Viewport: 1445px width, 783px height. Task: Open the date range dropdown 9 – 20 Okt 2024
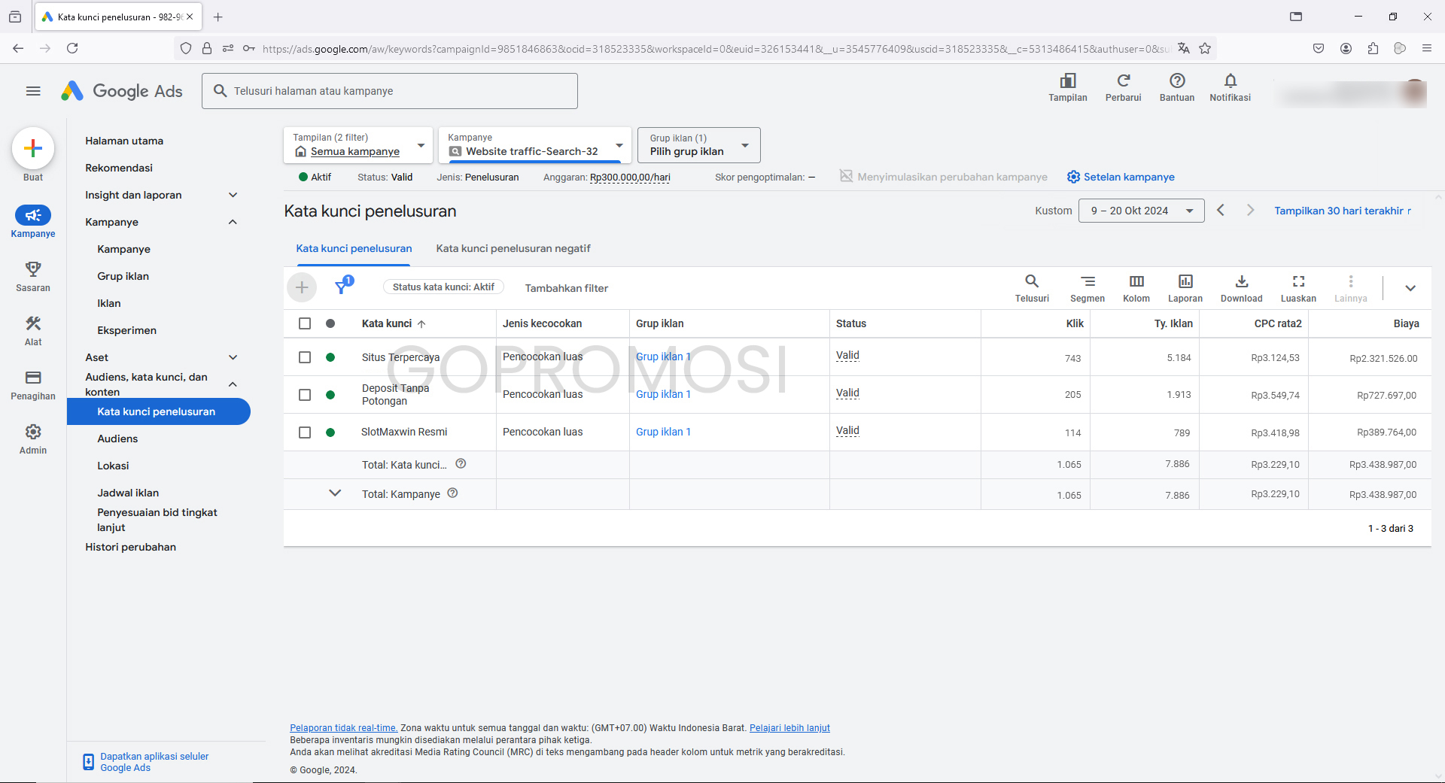point(1141,211)
